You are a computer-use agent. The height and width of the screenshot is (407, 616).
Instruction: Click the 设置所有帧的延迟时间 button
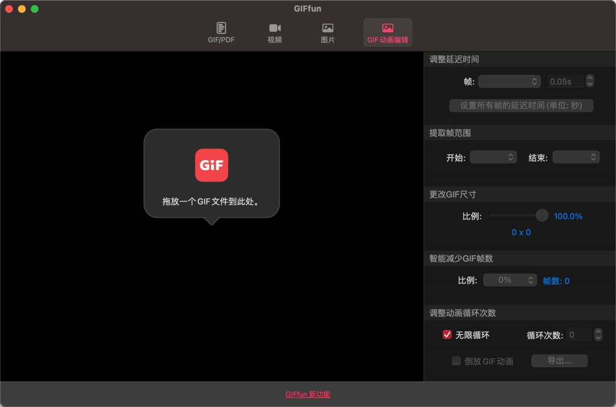(521, 105)
